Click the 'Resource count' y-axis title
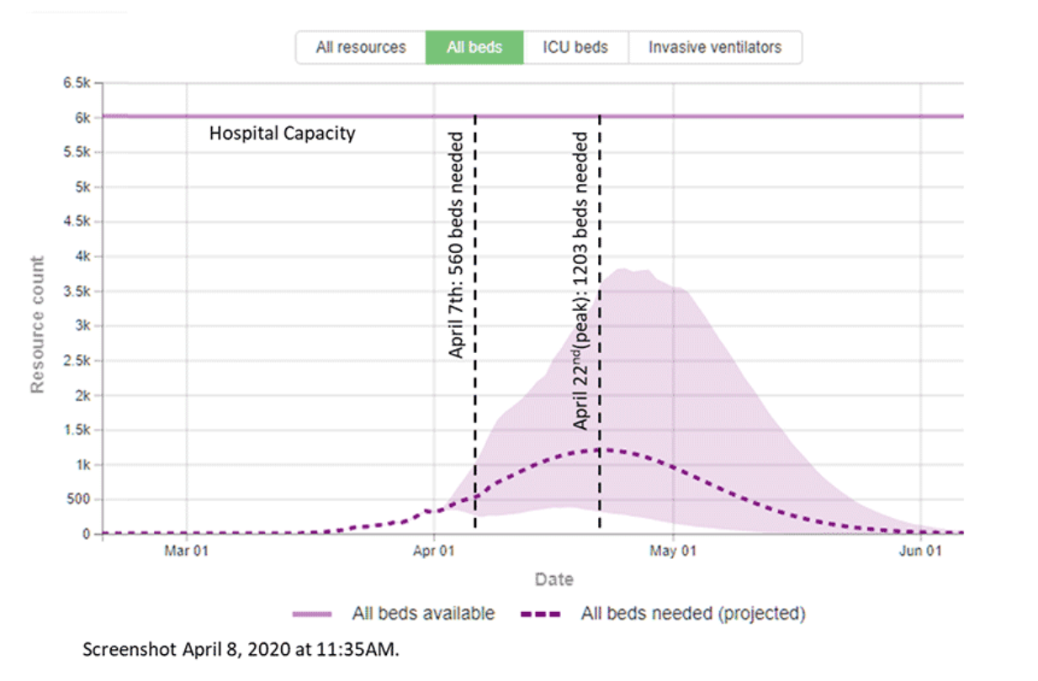 [38, 325]
